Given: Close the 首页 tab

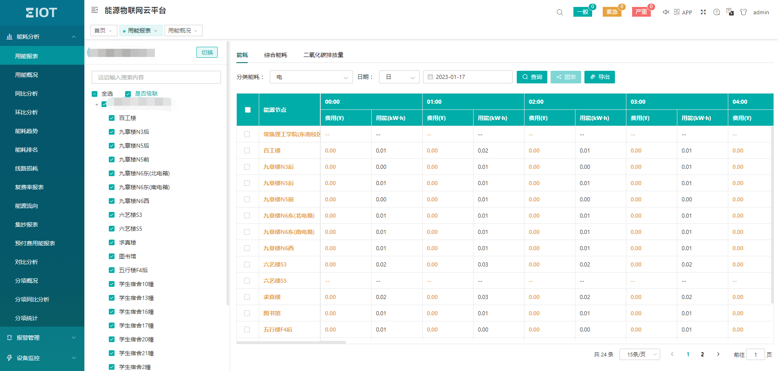Looking at the screenshot, I should pyautogui.click(x=110, y=31).
